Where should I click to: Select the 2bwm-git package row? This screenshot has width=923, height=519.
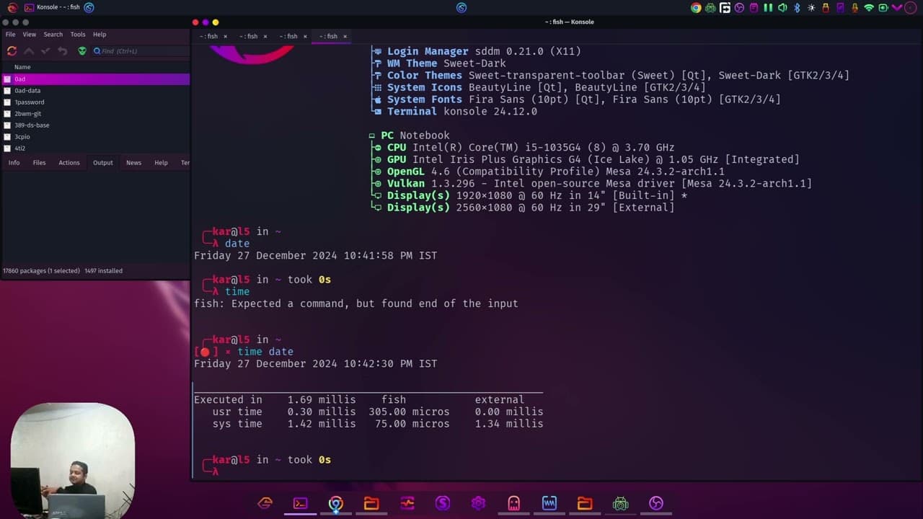94,114
